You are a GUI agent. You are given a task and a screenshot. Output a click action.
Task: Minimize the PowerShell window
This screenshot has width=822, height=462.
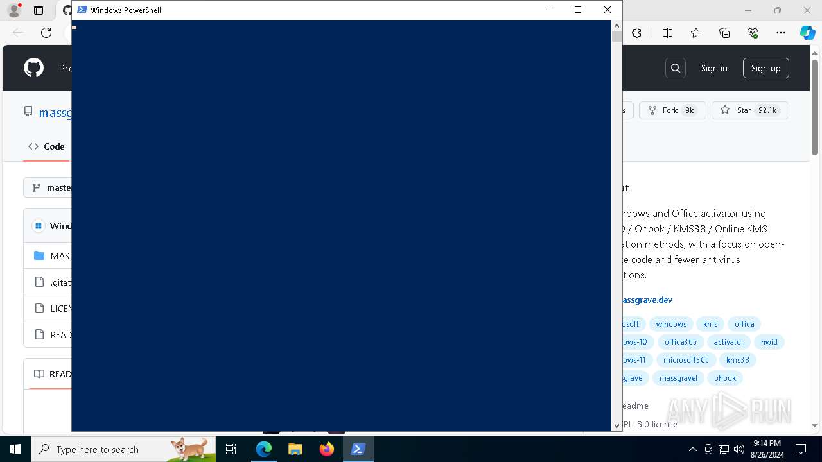point(549,10)
